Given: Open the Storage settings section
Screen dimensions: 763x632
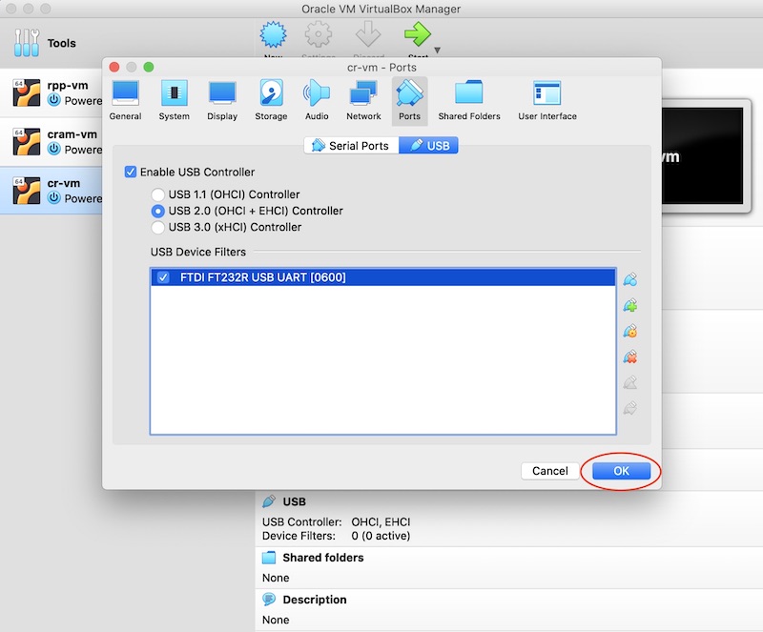Looking at the screenshot, I should pos(271,100).
